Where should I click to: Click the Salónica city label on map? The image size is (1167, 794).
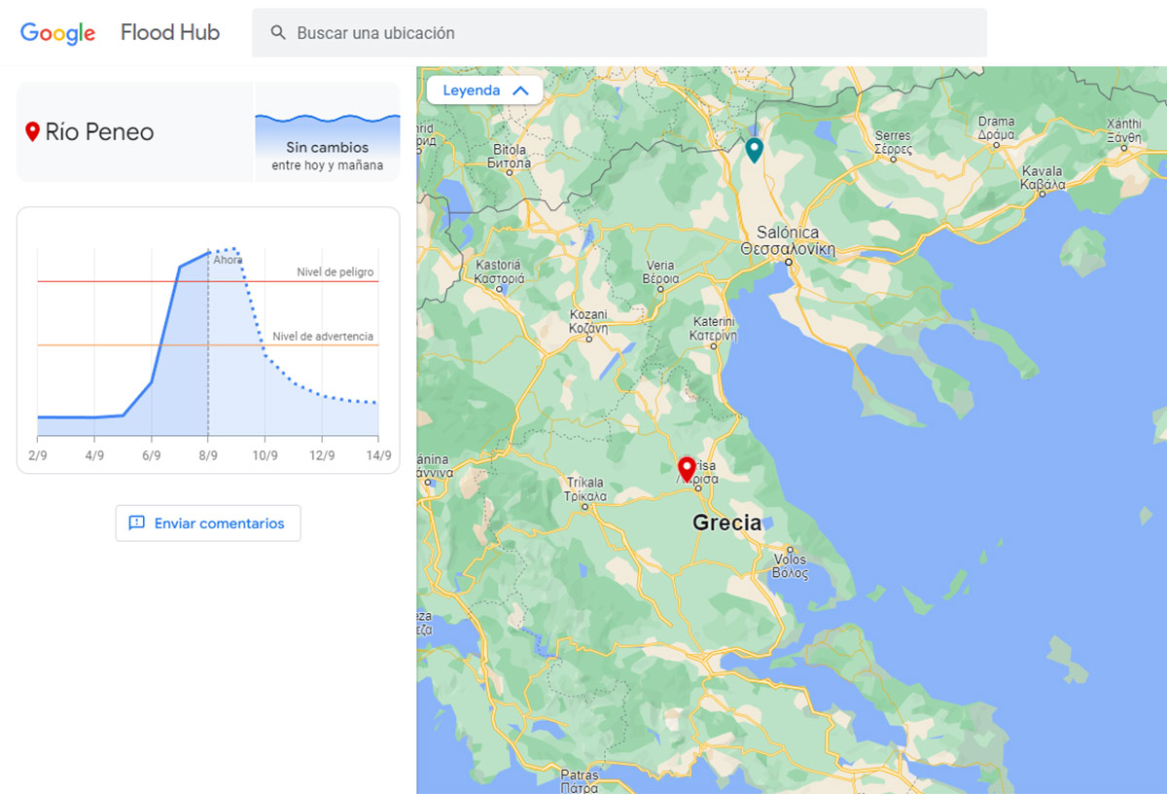787,233
